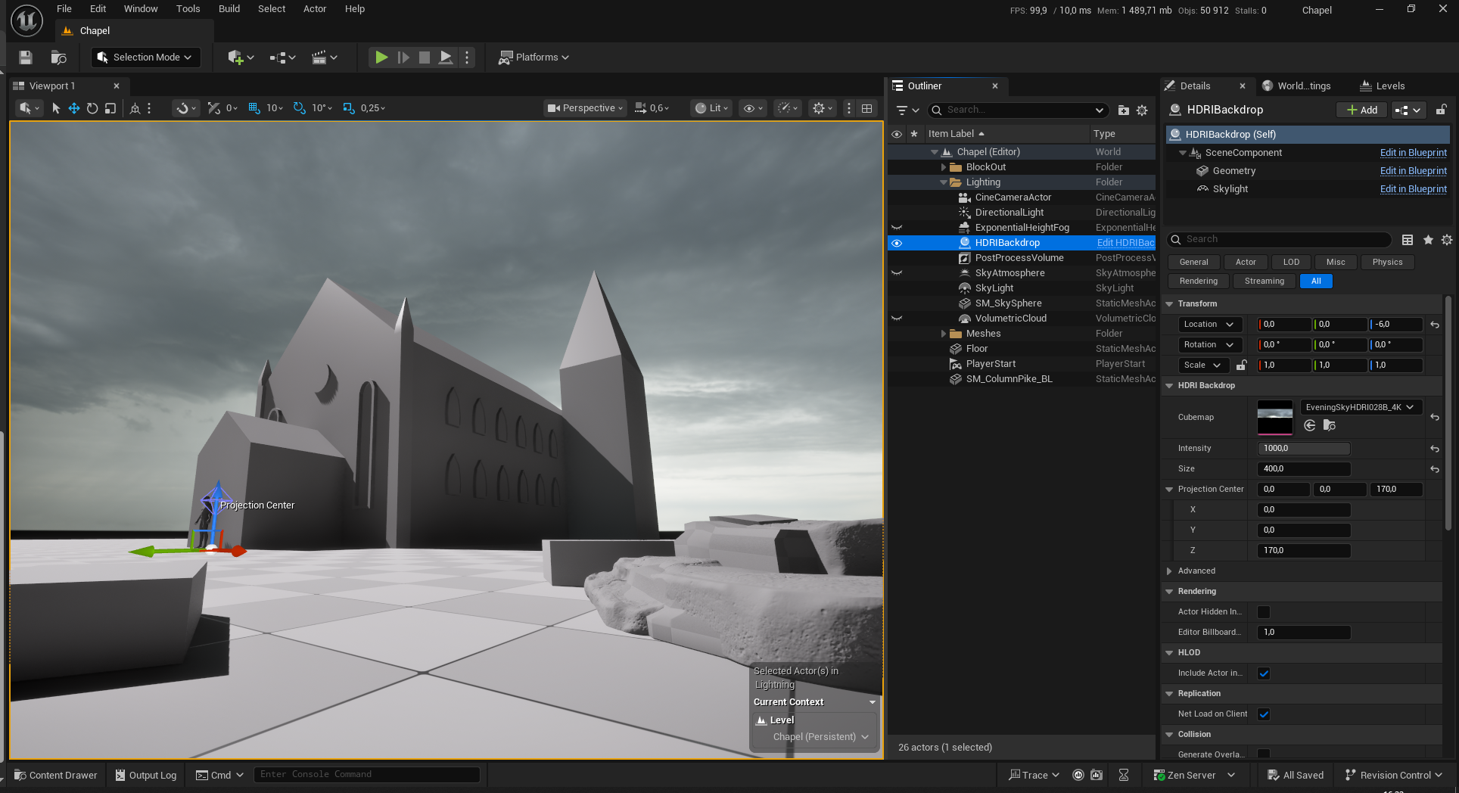
Task: Uncheck Net Load on Client checkbox
Action: (1264, 714)
